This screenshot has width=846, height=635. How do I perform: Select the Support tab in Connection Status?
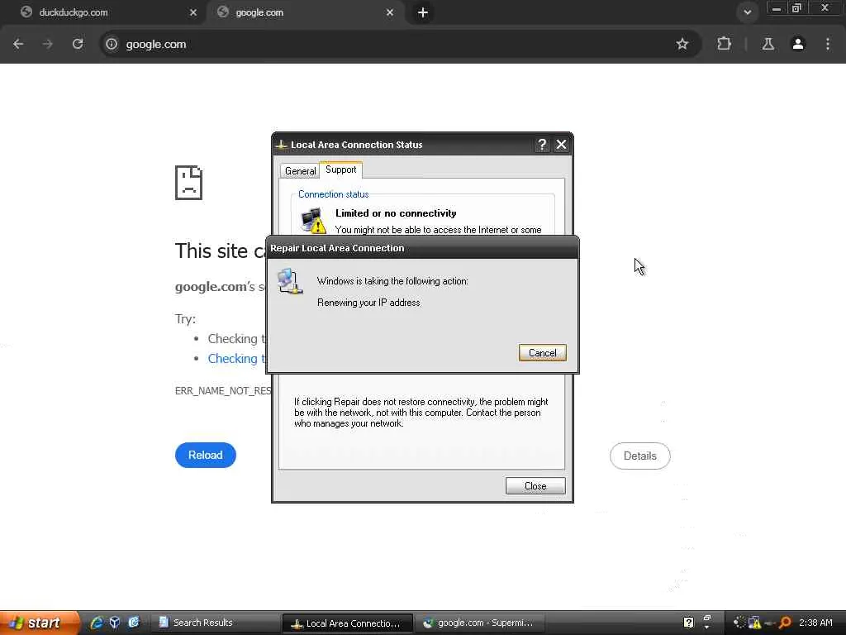341,169
